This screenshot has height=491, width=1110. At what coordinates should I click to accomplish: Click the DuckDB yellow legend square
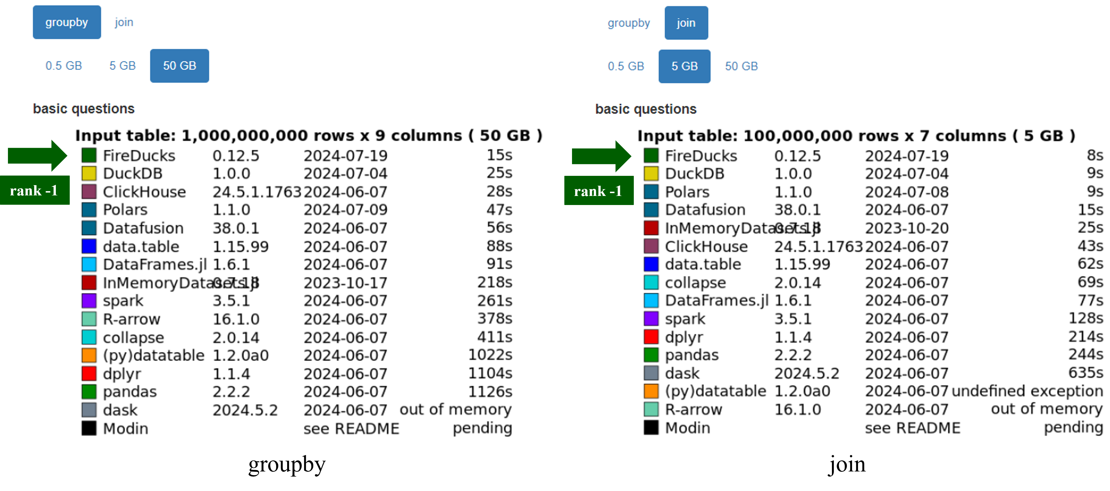[x=89, y=173]
